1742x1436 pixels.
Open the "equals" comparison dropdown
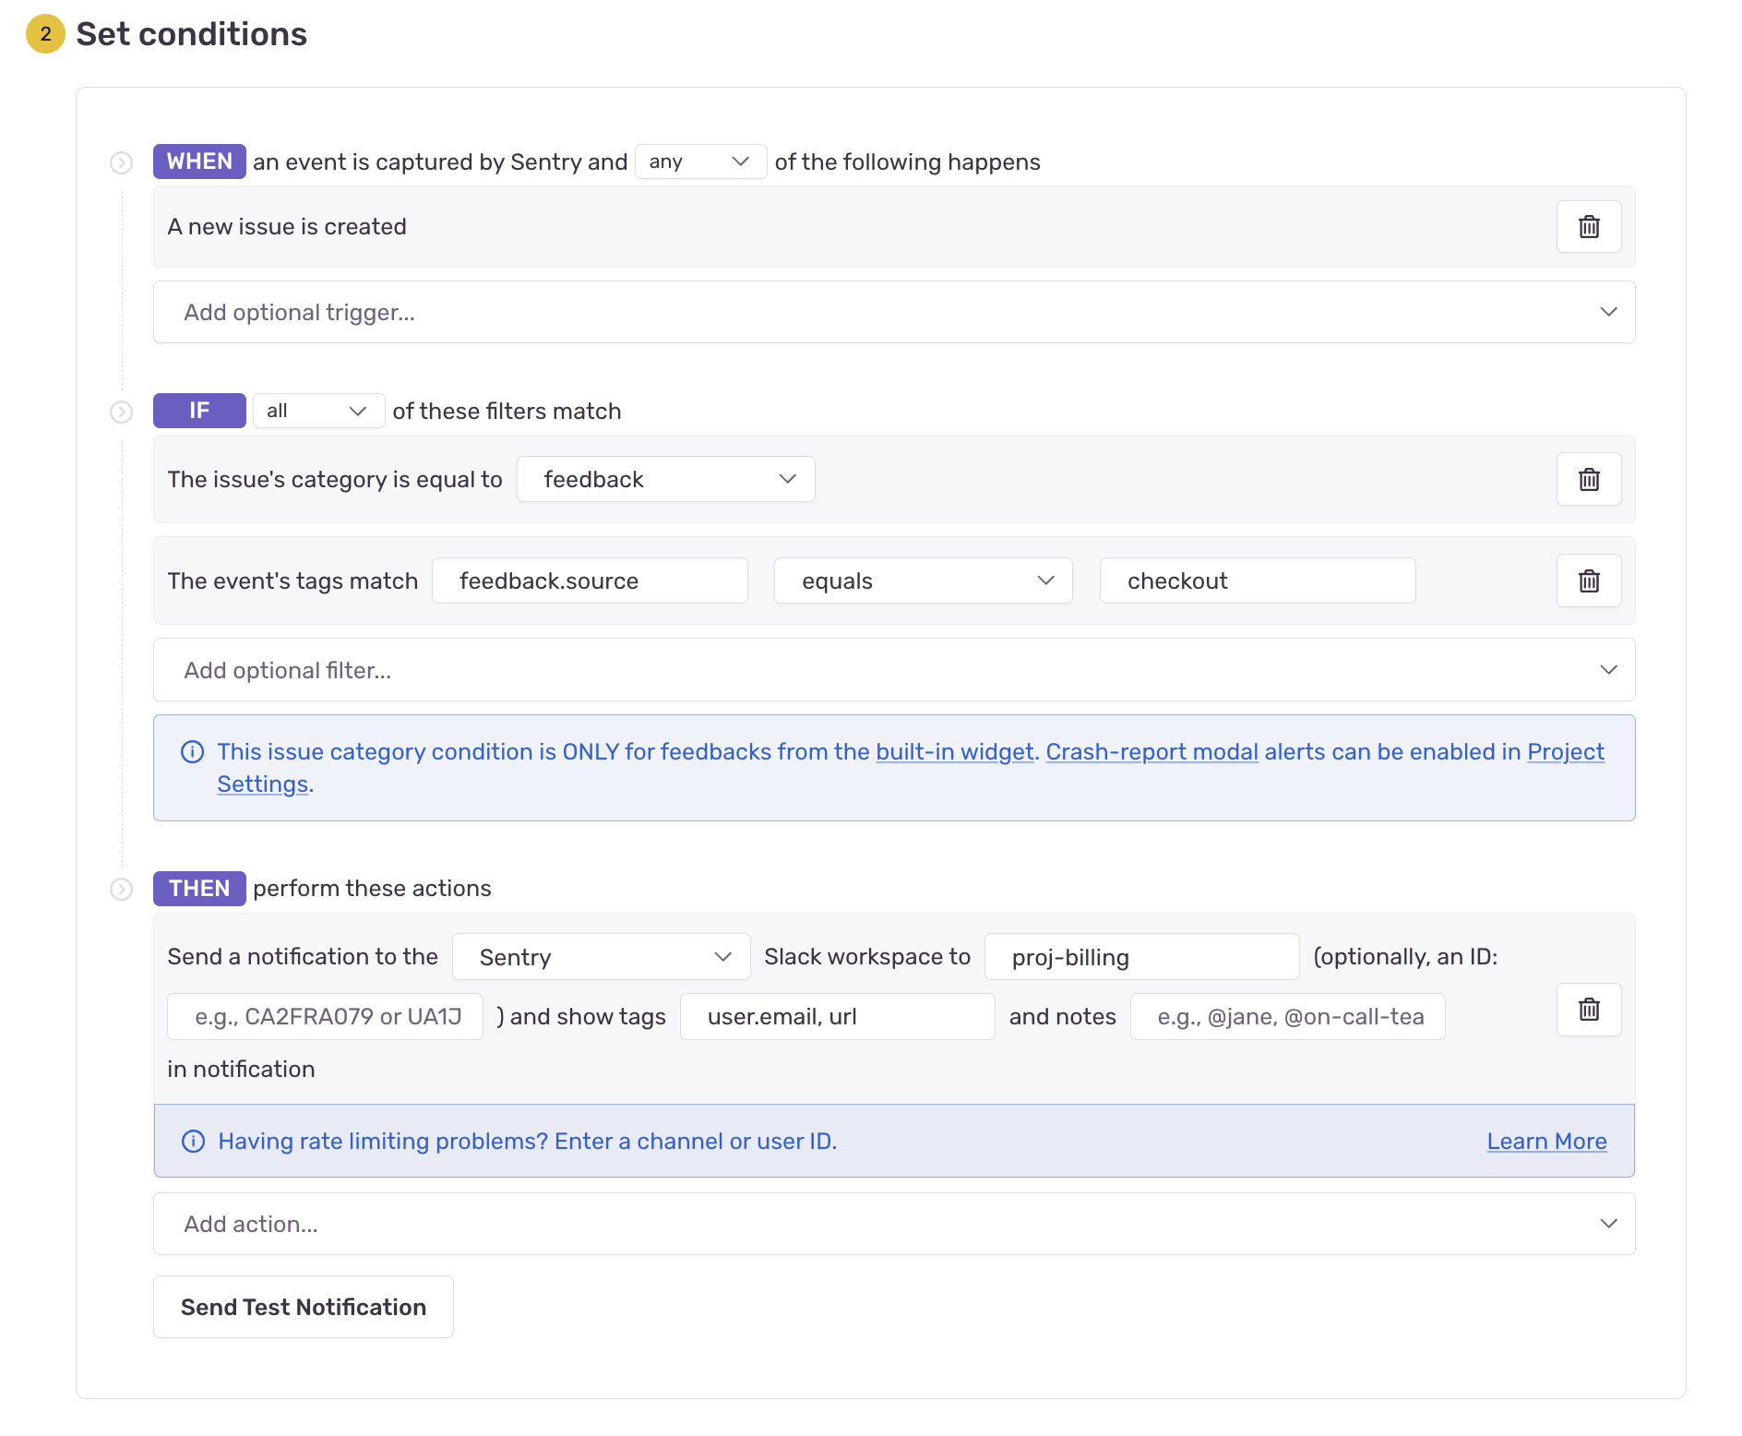pyautogui.click(x=922, y=580)
